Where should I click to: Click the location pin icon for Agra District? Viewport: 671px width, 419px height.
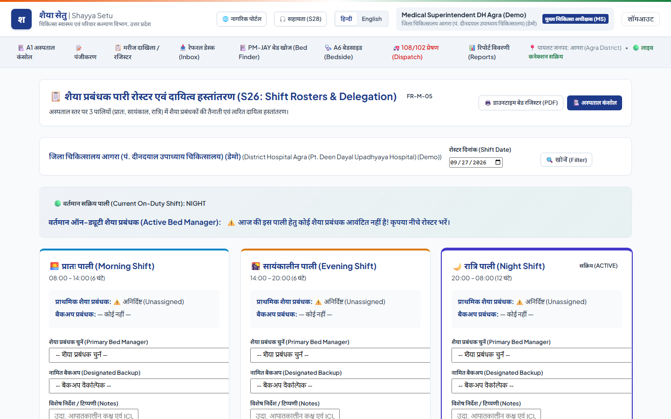click(x=532, y=47)
